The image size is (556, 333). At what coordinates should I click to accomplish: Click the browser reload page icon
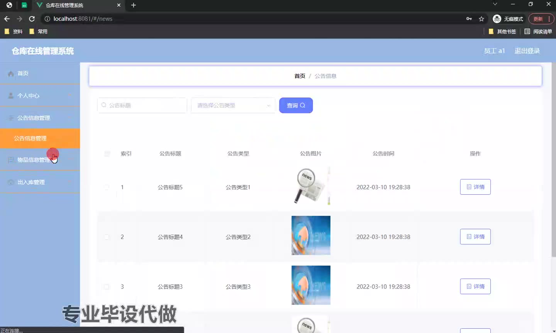pyautogui.click(x=32, y=19)
